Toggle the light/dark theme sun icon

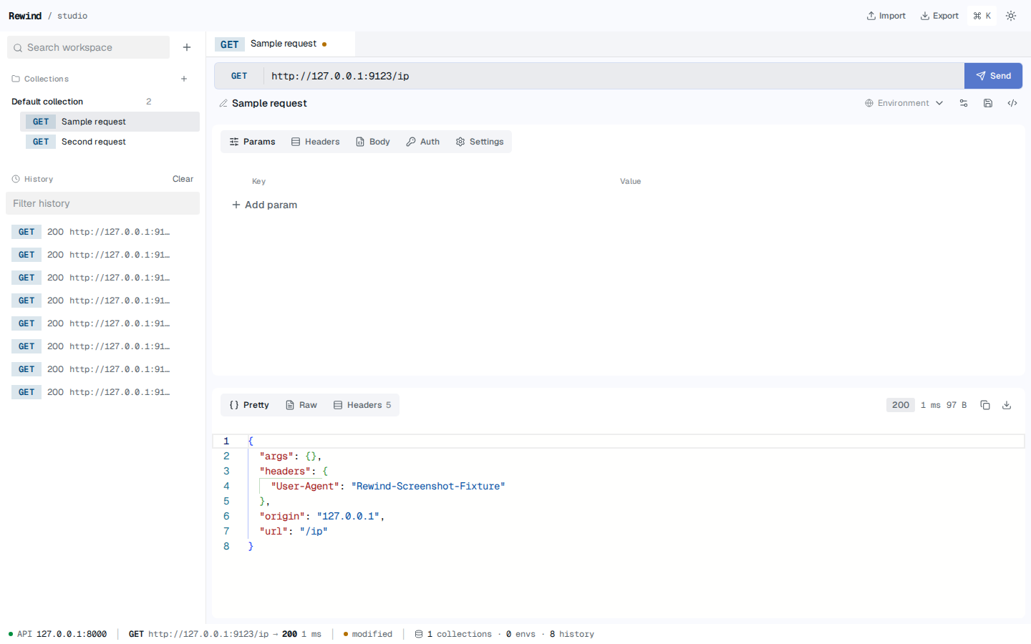1011,16
